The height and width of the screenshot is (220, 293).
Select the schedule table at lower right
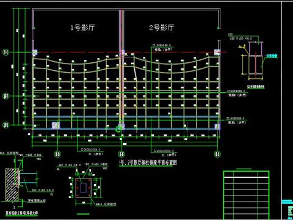(246, 195)
